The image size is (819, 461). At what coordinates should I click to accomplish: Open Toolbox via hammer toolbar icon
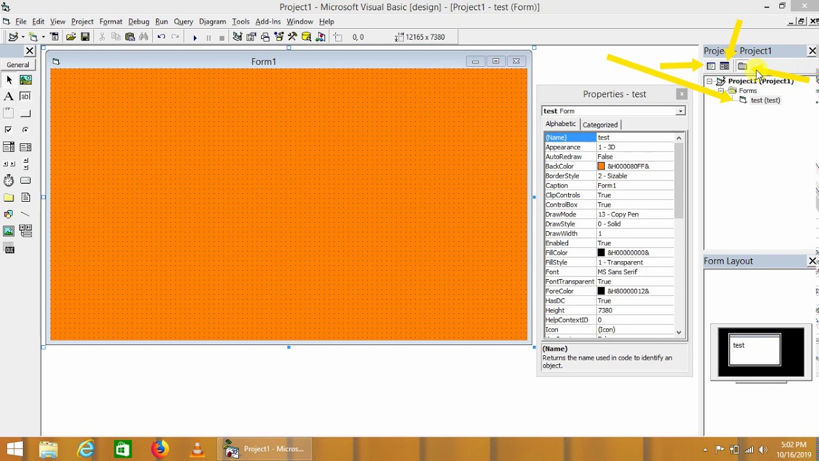pyautogui.click(x=293, y=37)
